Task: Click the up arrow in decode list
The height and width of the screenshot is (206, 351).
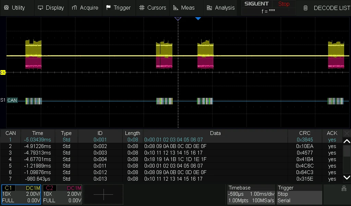Action: click(x=347, y=141)
